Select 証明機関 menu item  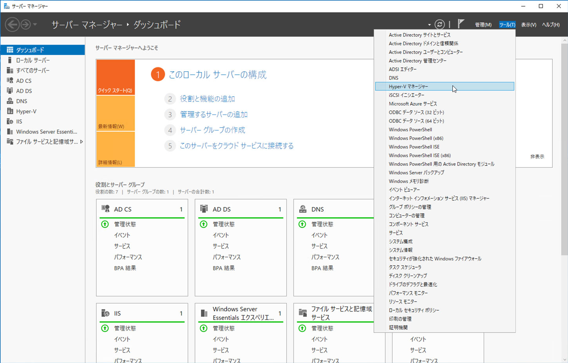445,328
